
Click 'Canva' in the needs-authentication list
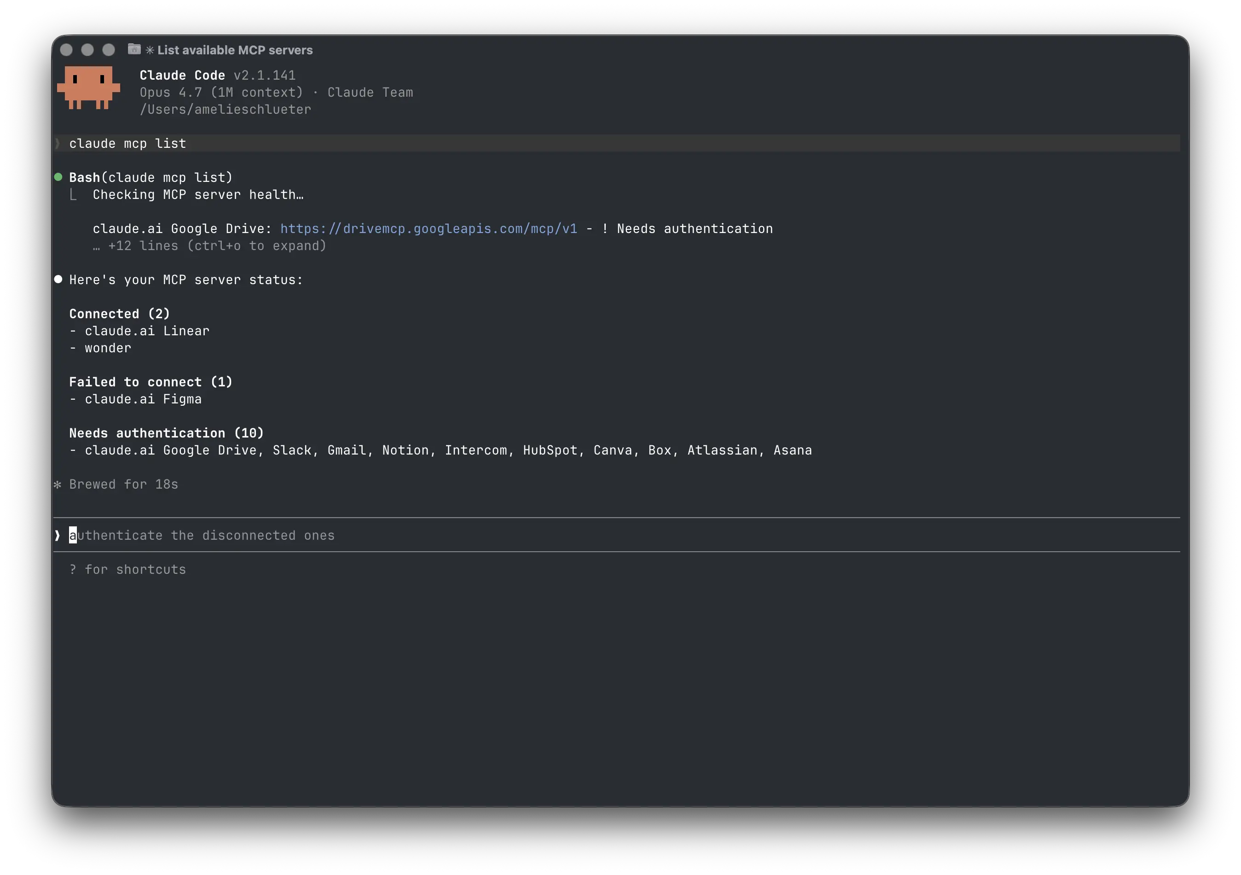tap(613, 450)
